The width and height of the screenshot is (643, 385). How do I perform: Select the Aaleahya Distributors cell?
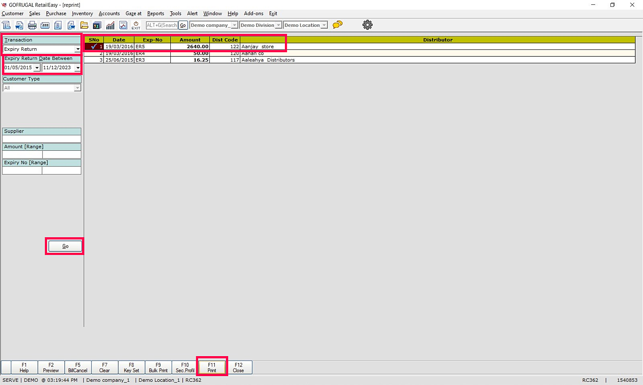438,60
